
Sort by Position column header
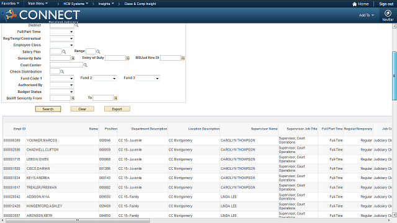tap(111, 129)
